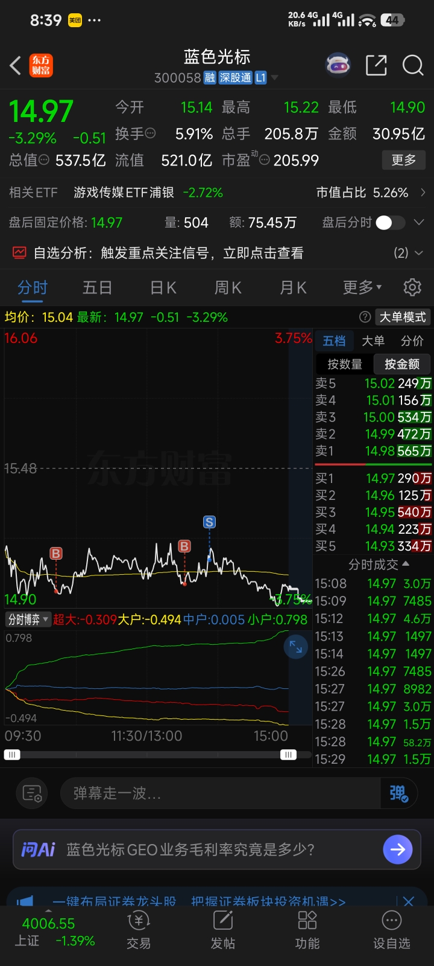Screen dimensions: 434x966
Task: Tap right handle of time range slider
Action: (288, 754)
